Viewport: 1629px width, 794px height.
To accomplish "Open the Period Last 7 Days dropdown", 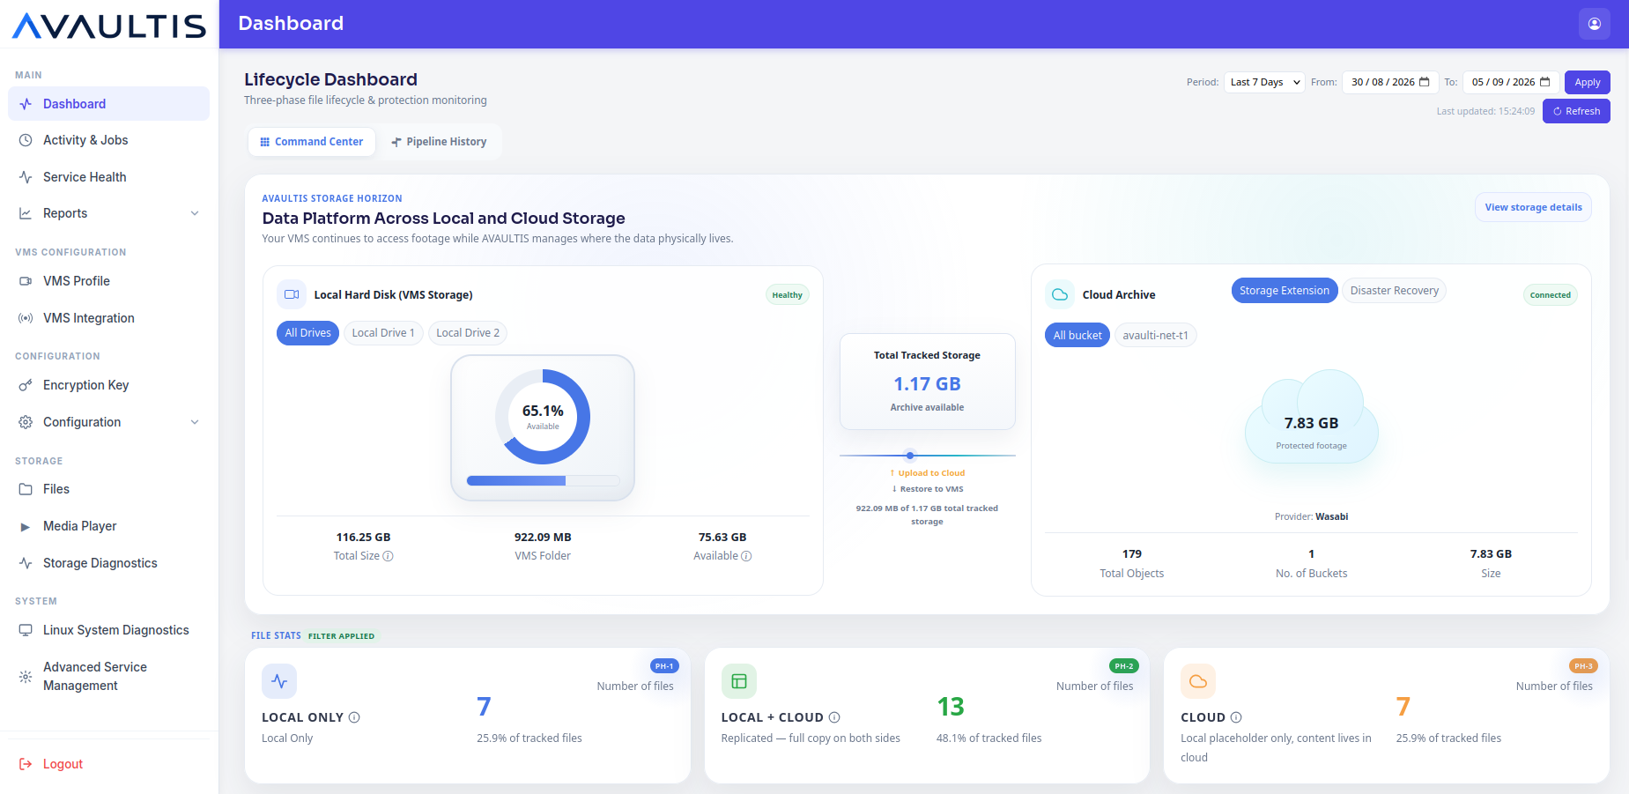I will tap(1264, 82).
